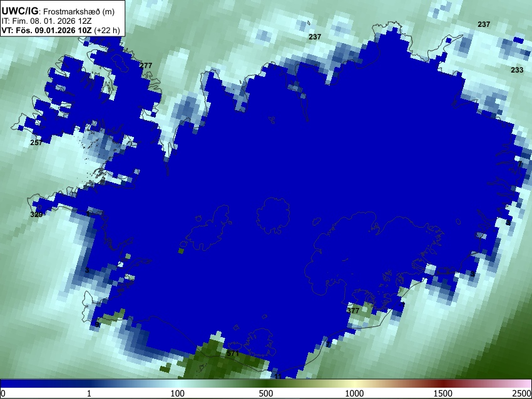Click the 257 value label on map
The image size is (532, 399).
point(36,143)
